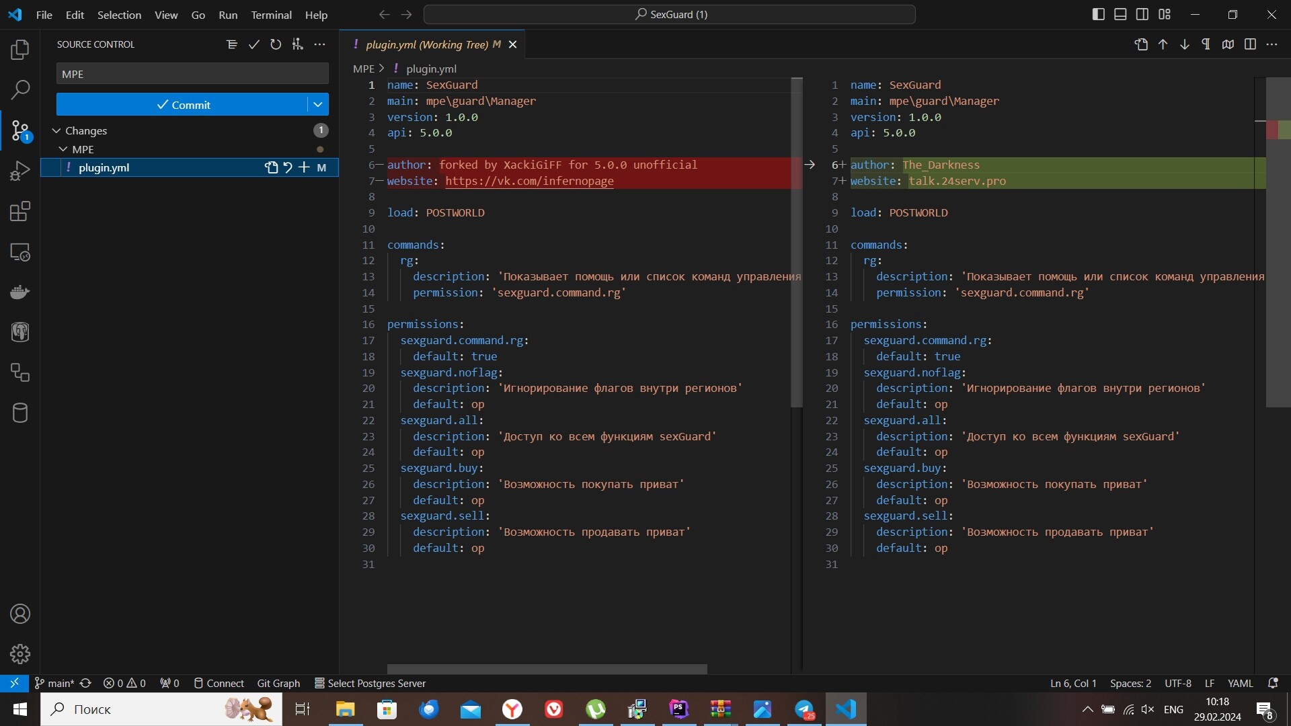Click Git Graph in status bar
This screenshot has width=1291, height=726.
click(278, 683)
